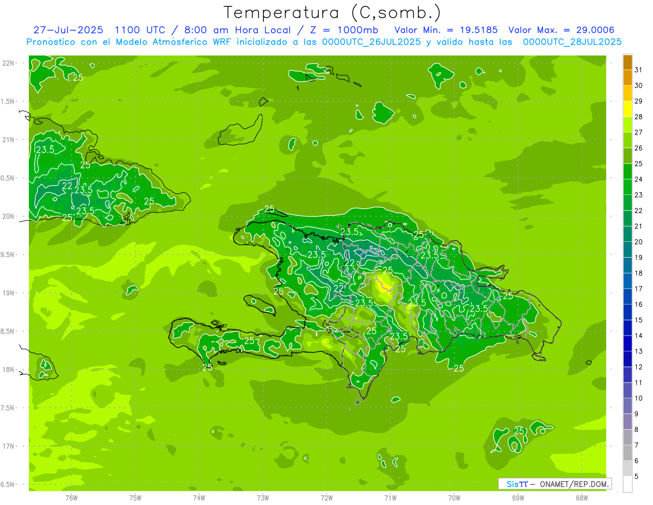Image resolution: width=653 pixels, height=505 pixels.
Task: Click the "12" label on the color scale
Action: [x=639, y=367]
